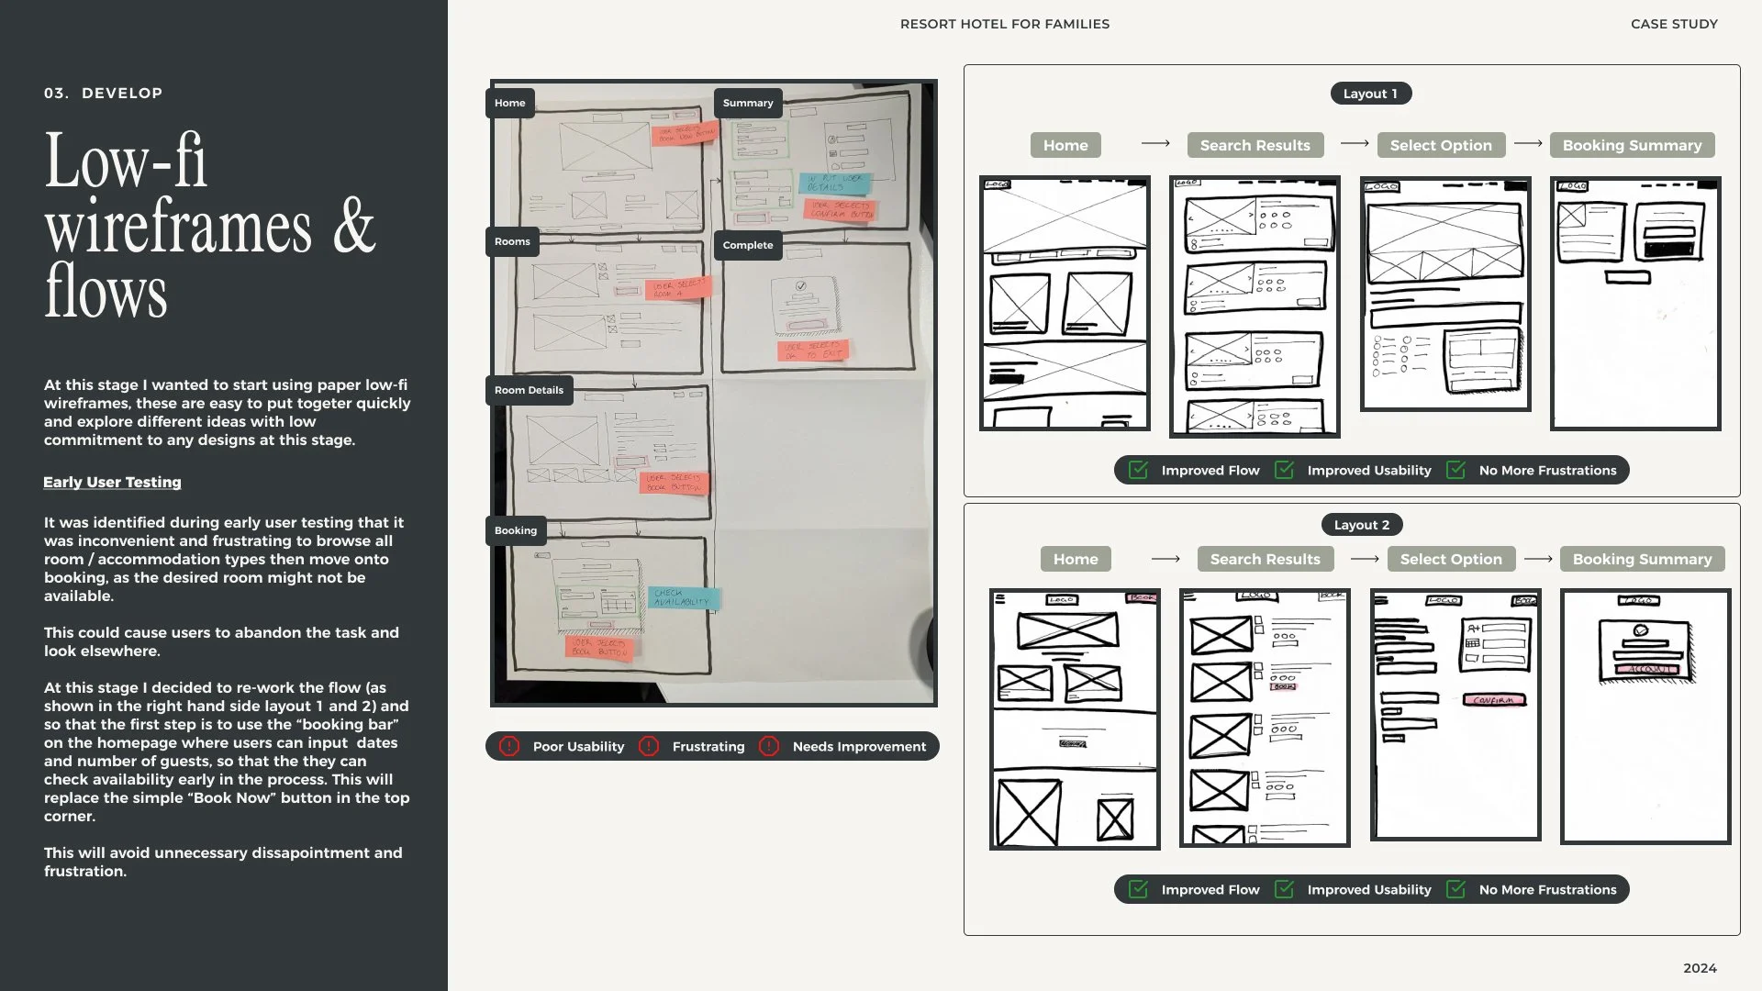Click arrow between Home and Search Results in Layout 1
This screenshot has width=1762, height=991.
coord(1155,144)
